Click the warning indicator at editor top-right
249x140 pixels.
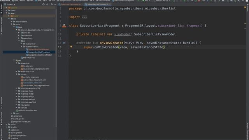(x=245, y=7)
